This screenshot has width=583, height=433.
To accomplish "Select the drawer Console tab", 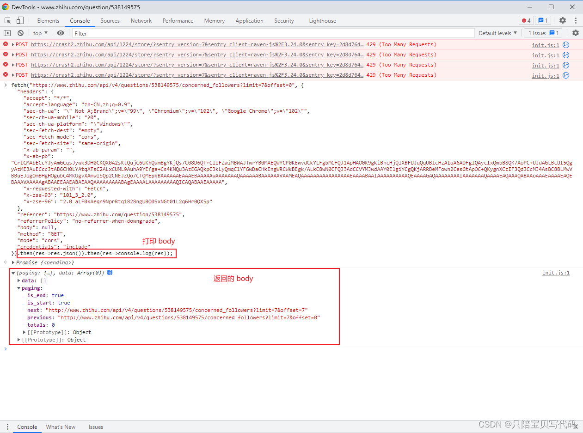I will tap(27, 427).
